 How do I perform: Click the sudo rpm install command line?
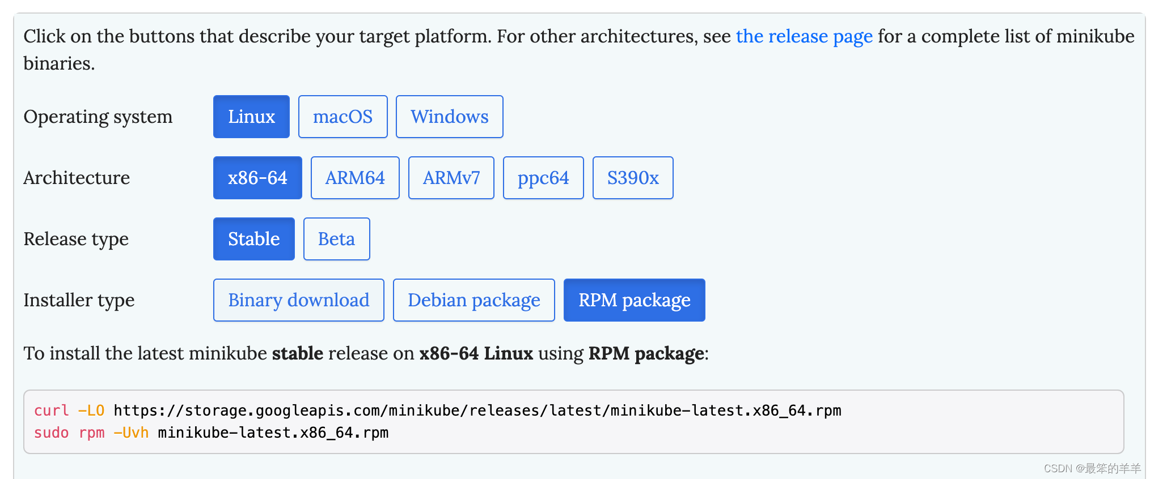point(212,433)
